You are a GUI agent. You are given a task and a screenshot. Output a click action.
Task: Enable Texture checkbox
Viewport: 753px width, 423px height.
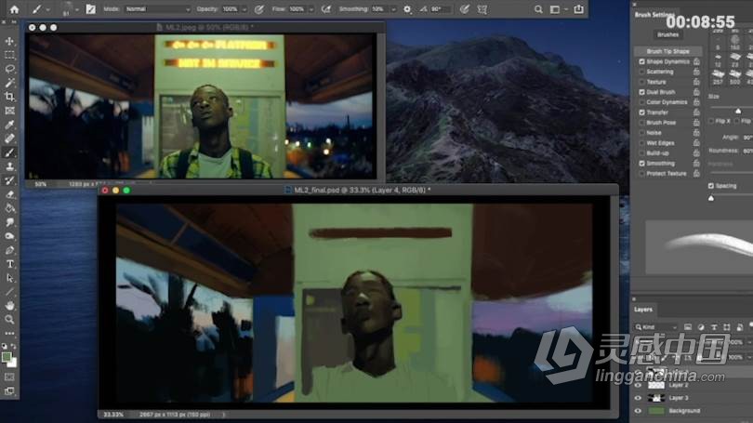[x=642, y=82]
